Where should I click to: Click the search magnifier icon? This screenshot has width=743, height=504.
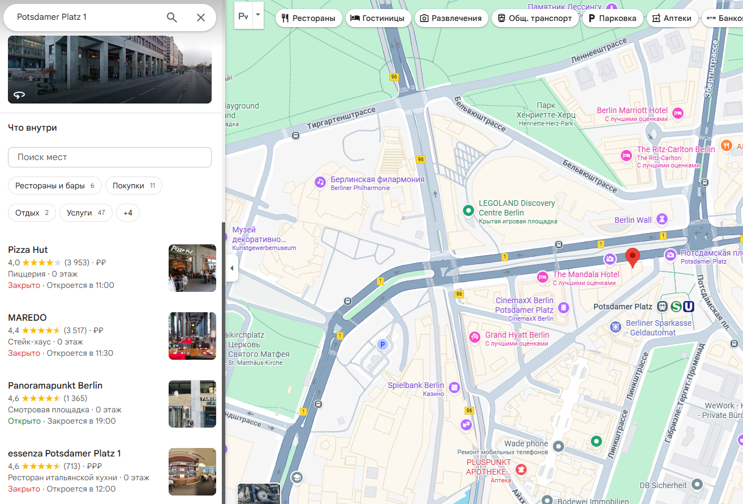(172, 18)
